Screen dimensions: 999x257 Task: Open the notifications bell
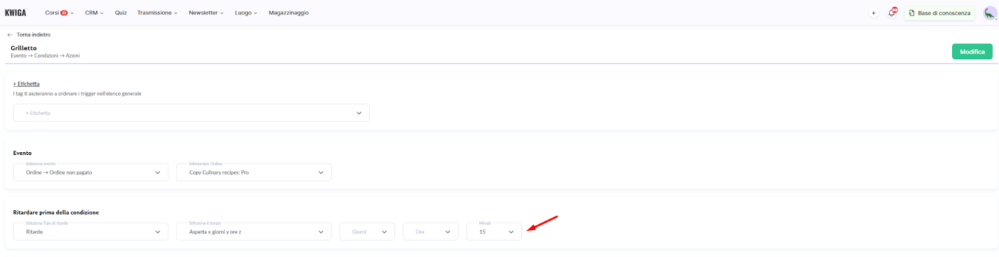coord(892,13)
